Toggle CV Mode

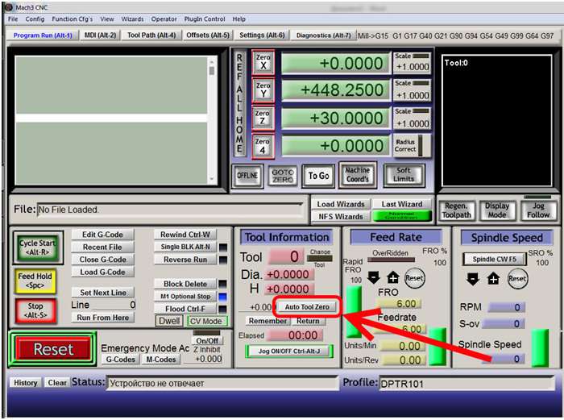click(205, 321)
